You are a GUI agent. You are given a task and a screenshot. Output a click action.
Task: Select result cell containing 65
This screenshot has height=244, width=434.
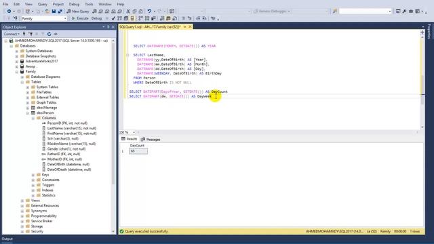(138, 151)
